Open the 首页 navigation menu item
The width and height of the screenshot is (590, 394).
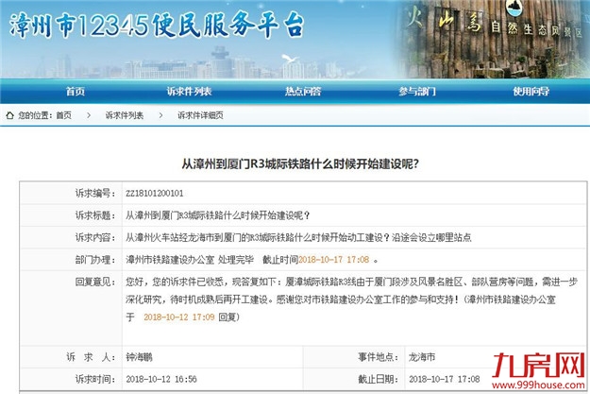[x=76, y=91]
